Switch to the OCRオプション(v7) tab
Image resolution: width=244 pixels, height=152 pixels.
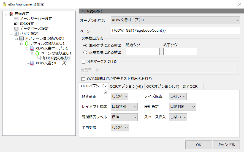(x=162, y=87)
